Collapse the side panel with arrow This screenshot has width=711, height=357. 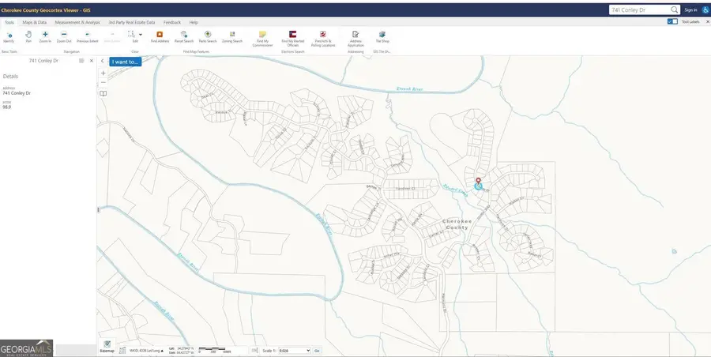(x=103, y=62)
